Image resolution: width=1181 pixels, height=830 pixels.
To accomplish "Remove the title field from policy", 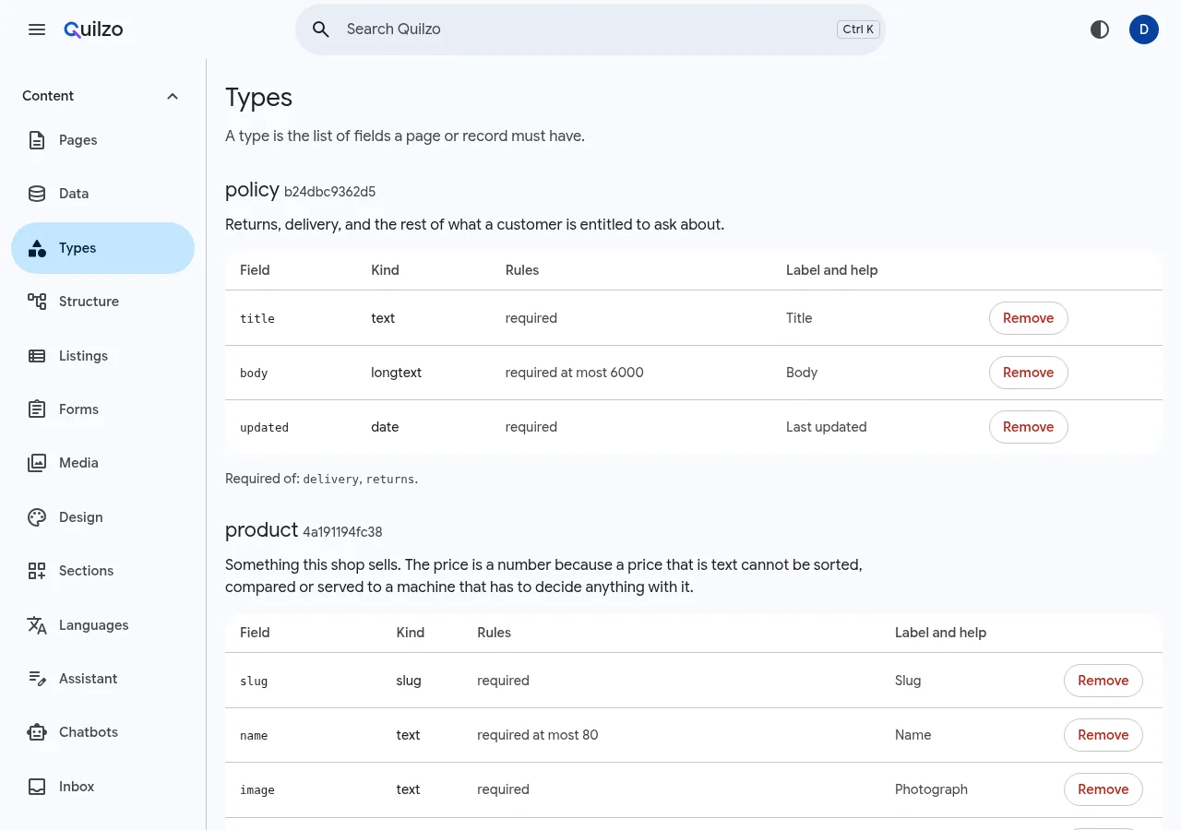I will point(1028,318).
